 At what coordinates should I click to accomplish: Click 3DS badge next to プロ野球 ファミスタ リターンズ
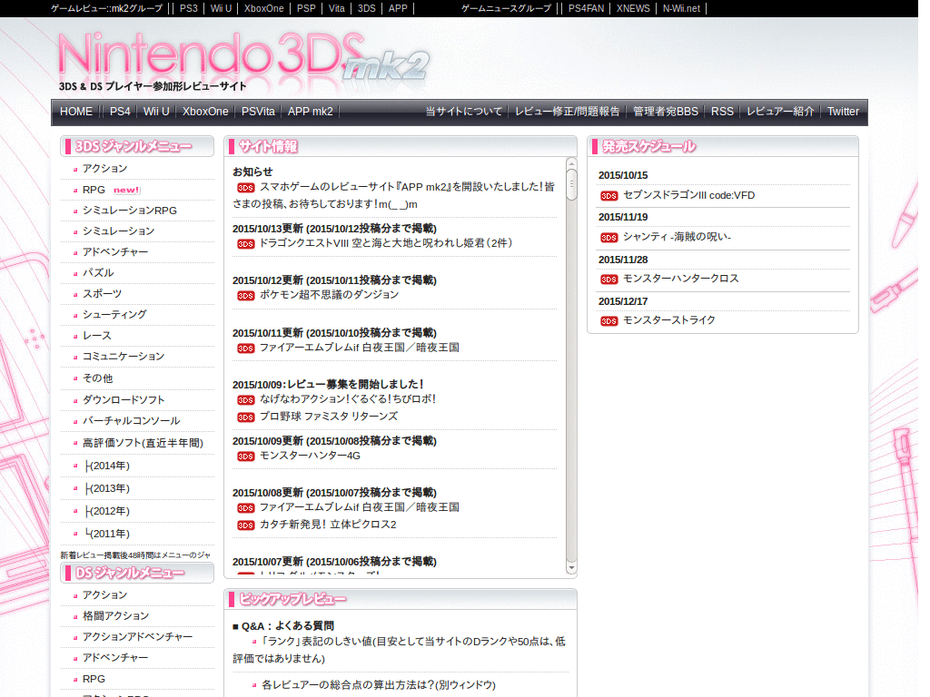[245, 417]
